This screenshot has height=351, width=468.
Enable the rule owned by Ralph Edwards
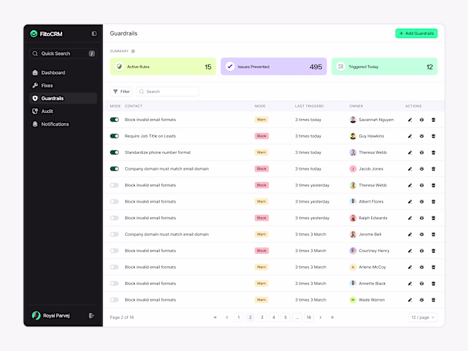[114, 218]
